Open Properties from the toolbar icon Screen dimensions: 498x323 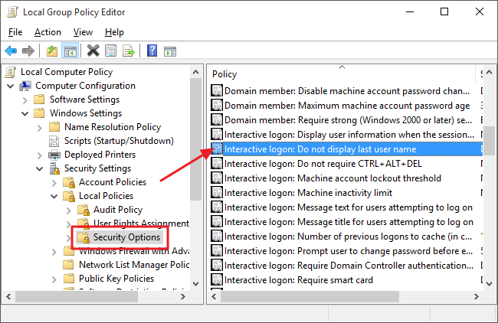(111, 51)
